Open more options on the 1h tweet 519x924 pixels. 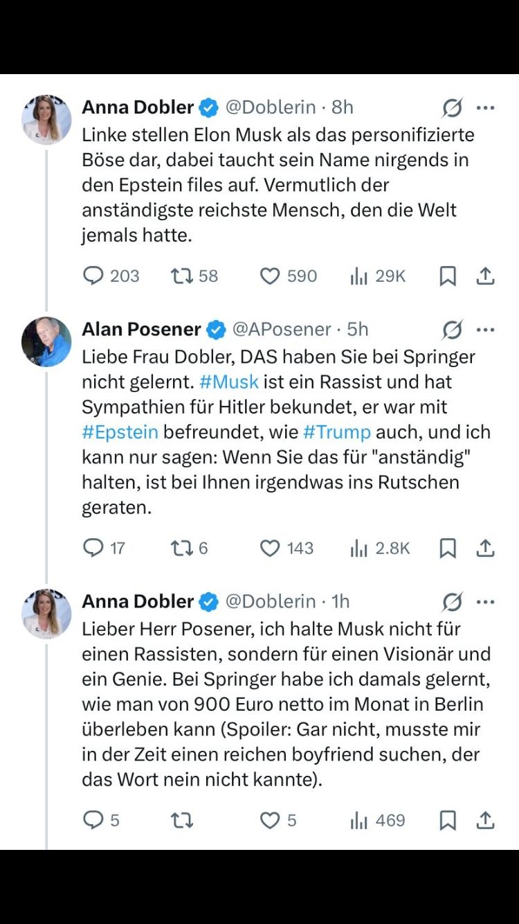pos(486,602)
